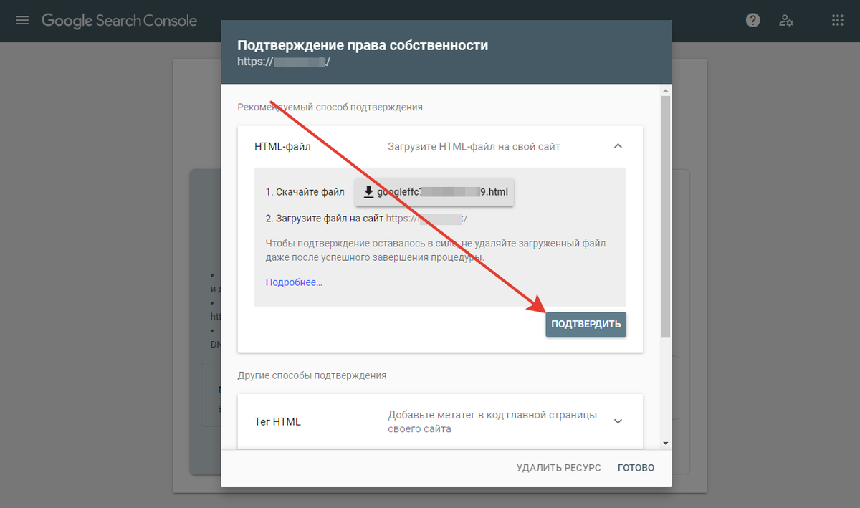Collapse the HTML-файл section chevron
Image resolution: width=860 pixels, height=508 pixels.
(618, 146)
